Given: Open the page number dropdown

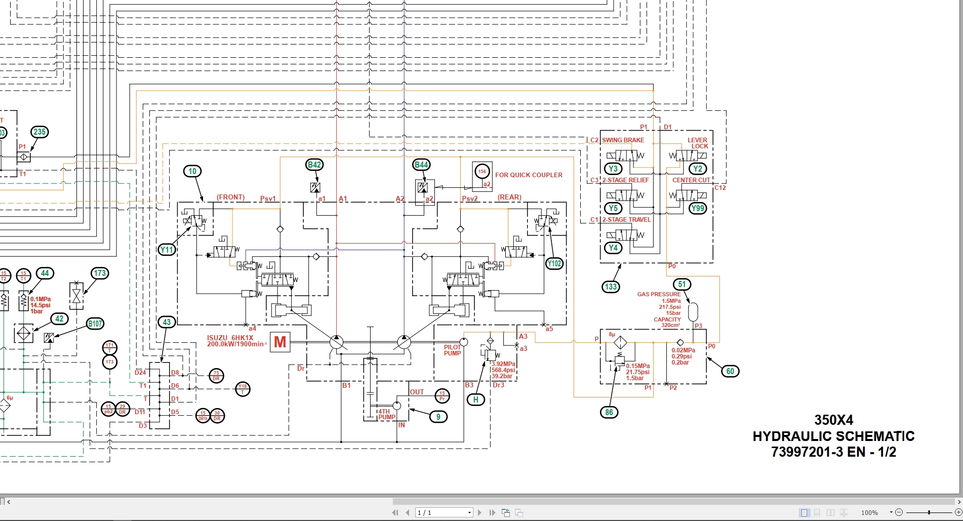Looking at the screenshot, I should pos(468,512).
